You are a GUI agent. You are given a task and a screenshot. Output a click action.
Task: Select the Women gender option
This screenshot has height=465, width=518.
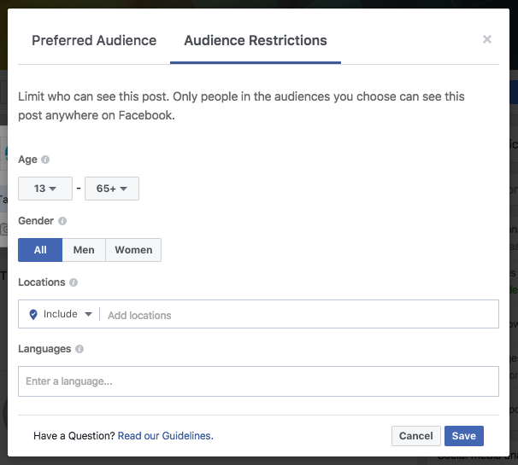(x=133, y=250)
